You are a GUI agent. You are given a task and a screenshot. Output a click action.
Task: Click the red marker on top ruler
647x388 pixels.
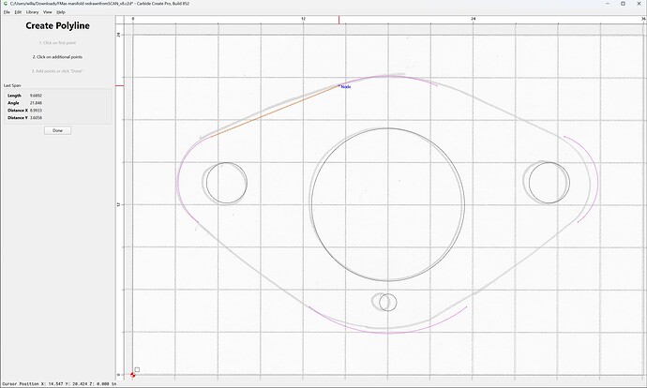click(339, 20)
